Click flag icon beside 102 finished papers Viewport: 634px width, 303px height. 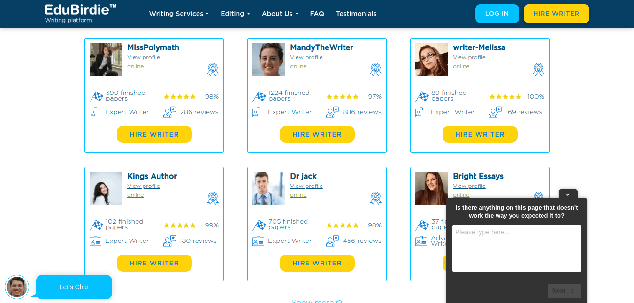[x=96, y=225]
